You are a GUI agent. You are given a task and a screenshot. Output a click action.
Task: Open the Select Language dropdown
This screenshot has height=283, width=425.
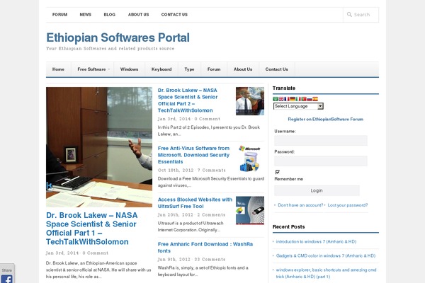click(298, 106)
